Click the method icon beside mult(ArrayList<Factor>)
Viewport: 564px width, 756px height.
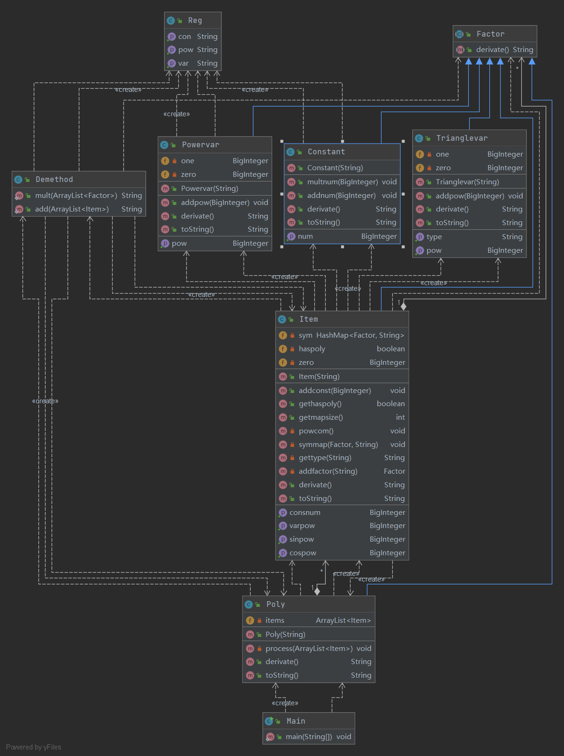click(19, 196)
